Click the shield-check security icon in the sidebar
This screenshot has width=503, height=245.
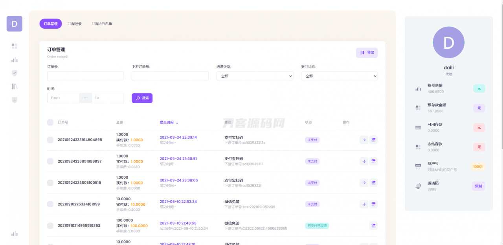(14, 73)
